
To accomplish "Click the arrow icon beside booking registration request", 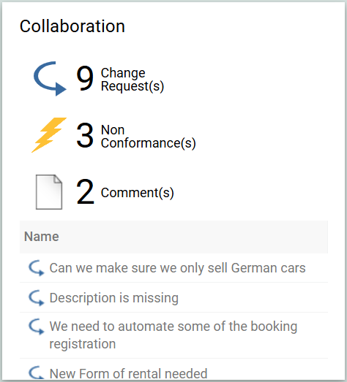I will pyautogui.click(x=37, y=326).
